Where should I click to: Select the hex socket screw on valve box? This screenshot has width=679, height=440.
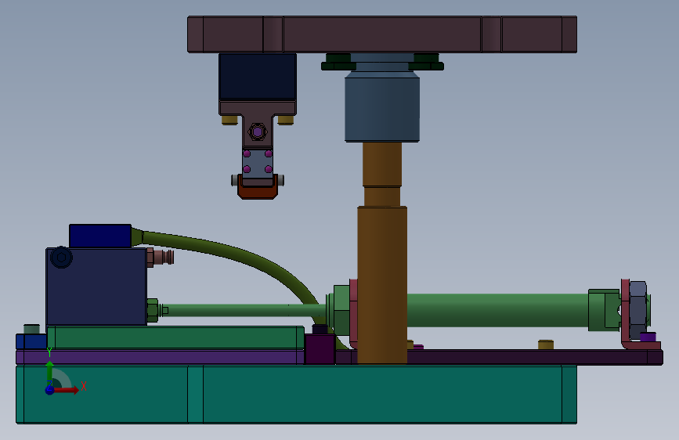click(62, 258)
